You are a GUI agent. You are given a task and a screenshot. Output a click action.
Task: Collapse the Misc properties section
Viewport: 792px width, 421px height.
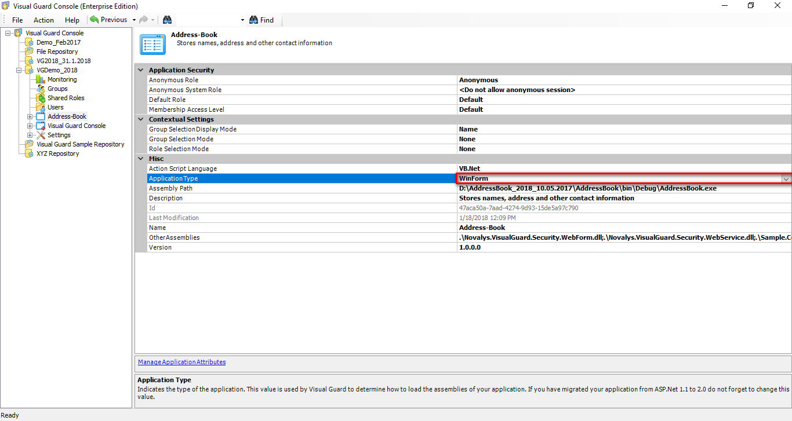(140, 158)
